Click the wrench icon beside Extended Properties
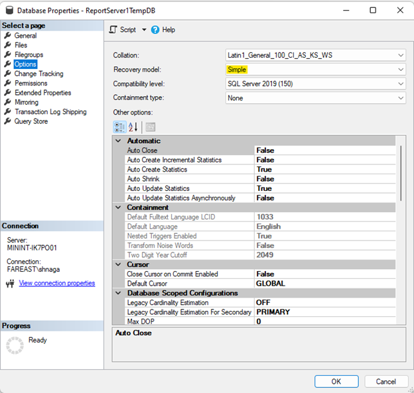The height and width of the screenshot is (393, 414). [8, 92]
